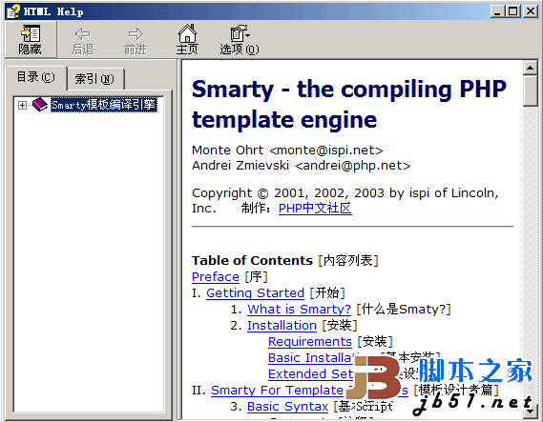Image resolution: width=543 pixels, height=422 pixels.
Task: Click the text Andrei Zmievski <andrei@php.net>
Action: tap(302, 166)
